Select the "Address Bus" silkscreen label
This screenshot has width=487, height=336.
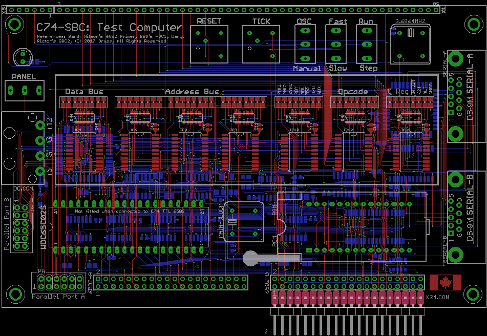tap(192, 92)
